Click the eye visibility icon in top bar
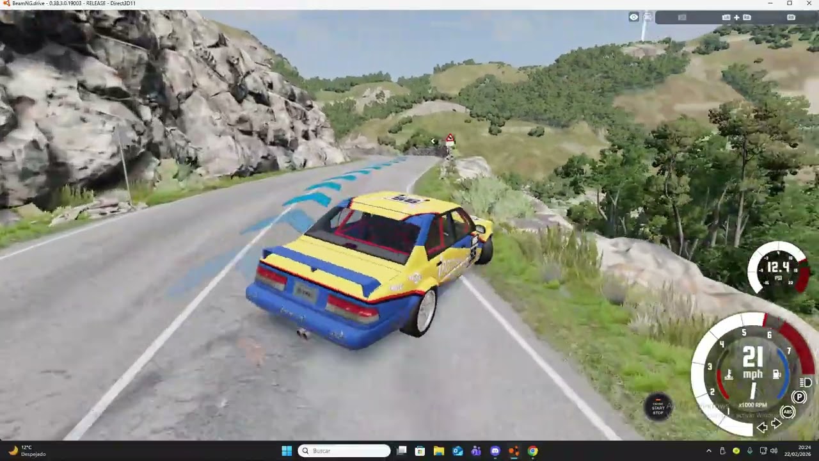 point(633,17)
